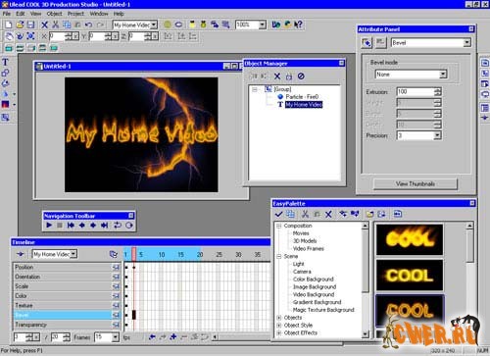Click the blue X icon in EasyPalette toolbar
This screenshot has width=490, height=356.
328,215
